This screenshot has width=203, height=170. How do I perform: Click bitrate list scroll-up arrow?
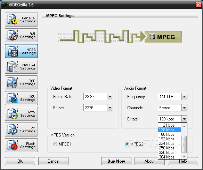184,126
